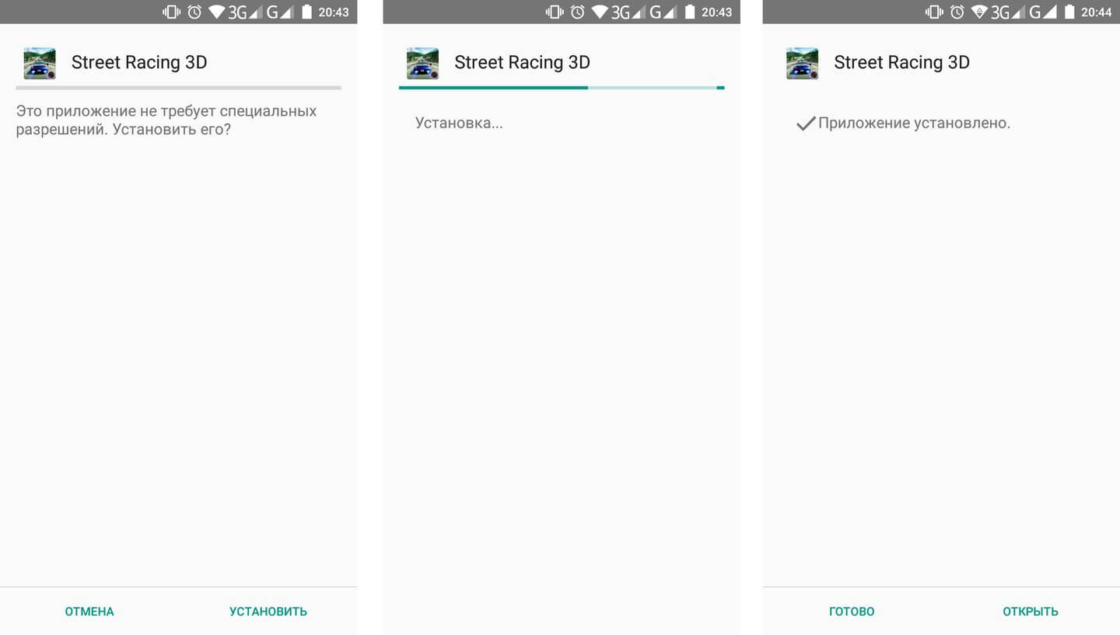The width and height of the screenshot is (1120, 635).
Task: Click the 20:44 clock in status bar
Action: [1096, 12]
